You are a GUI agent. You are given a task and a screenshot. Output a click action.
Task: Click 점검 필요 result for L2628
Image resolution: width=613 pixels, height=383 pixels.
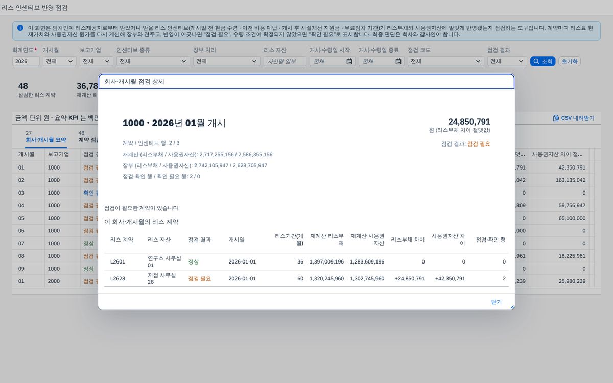[x=199, y=279]
